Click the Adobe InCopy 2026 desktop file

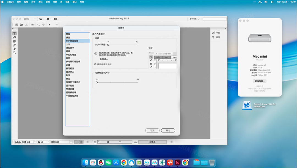pyautogui.click(x=247, y=105)
